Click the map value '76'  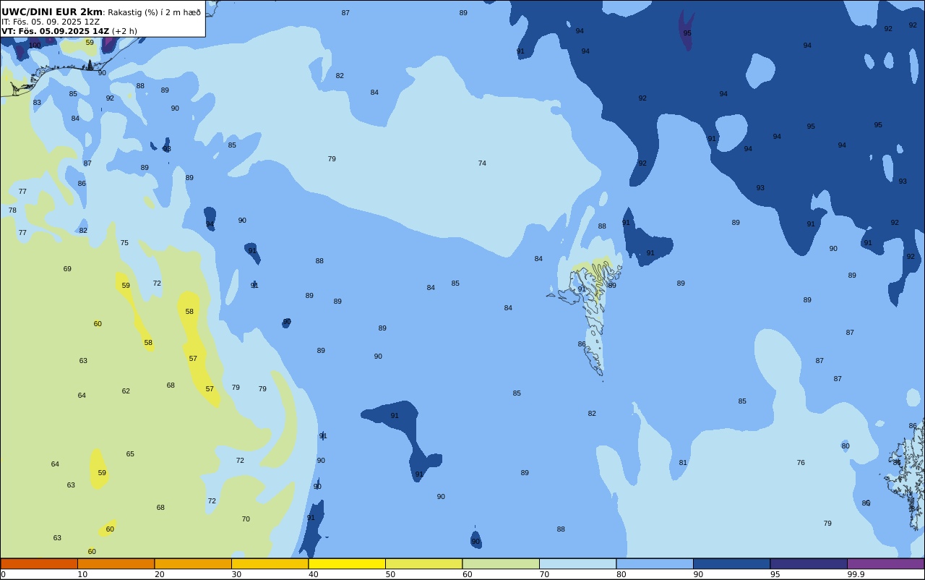click(801, 463)
